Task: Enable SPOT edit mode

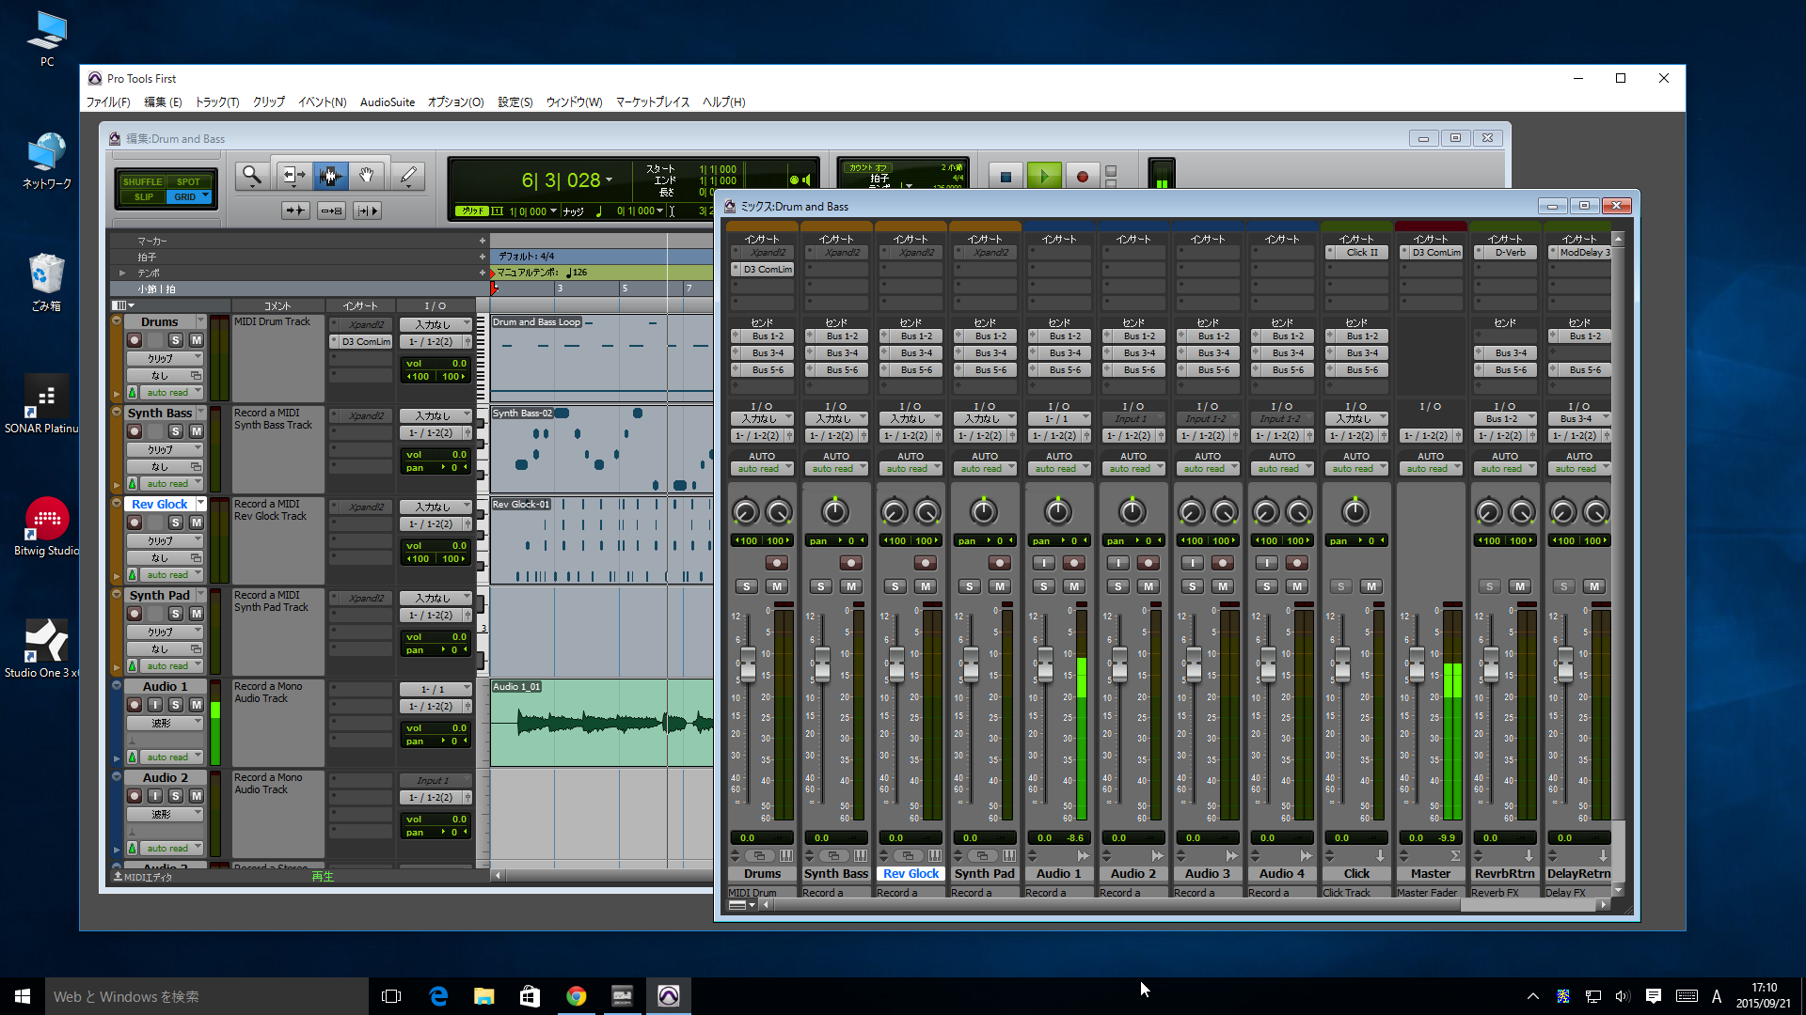Action: 188,182
